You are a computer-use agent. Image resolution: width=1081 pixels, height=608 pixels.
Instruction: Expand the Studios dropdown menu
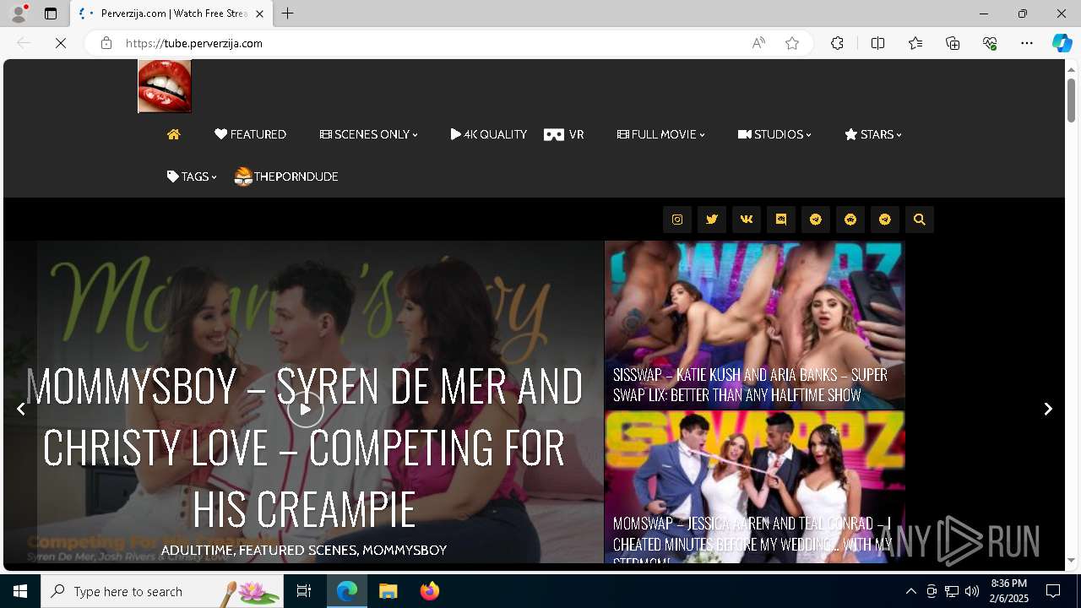[x=774, y=134]
